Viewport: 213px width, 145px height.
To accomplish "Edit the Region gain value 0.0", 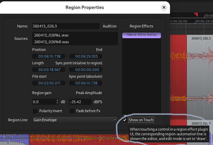I will click(x=44, y=102).
